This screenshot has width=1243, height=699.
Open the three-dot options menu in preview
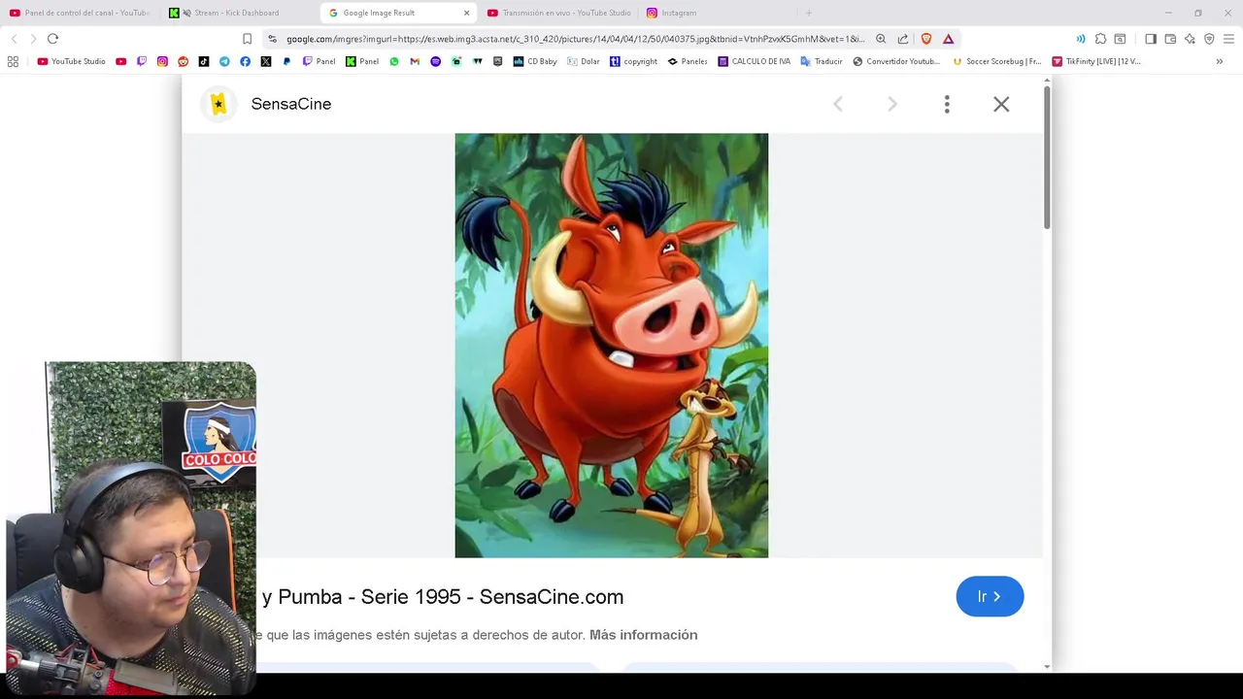point(947,104)
